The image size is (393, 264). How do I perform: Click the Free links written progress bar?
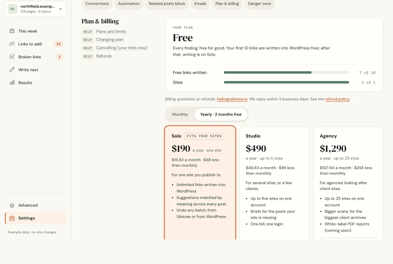click(x=286, y=72)
